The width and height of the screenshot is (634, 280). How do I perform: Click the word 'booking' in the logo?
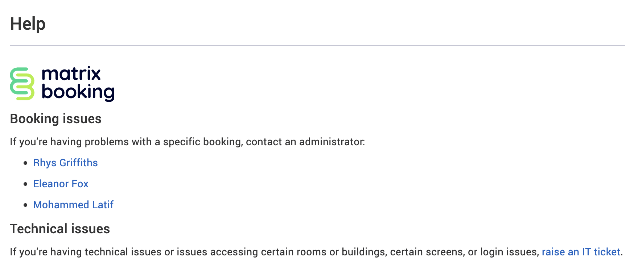pyautogui.click(x=78, y=92)
